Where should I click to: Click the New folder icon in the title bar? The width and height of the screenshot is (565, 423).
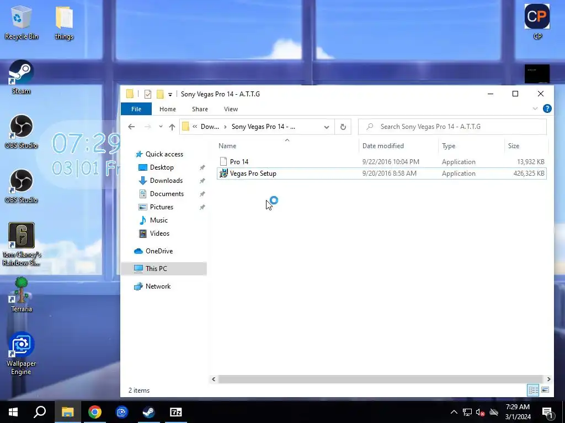point(160,94)
